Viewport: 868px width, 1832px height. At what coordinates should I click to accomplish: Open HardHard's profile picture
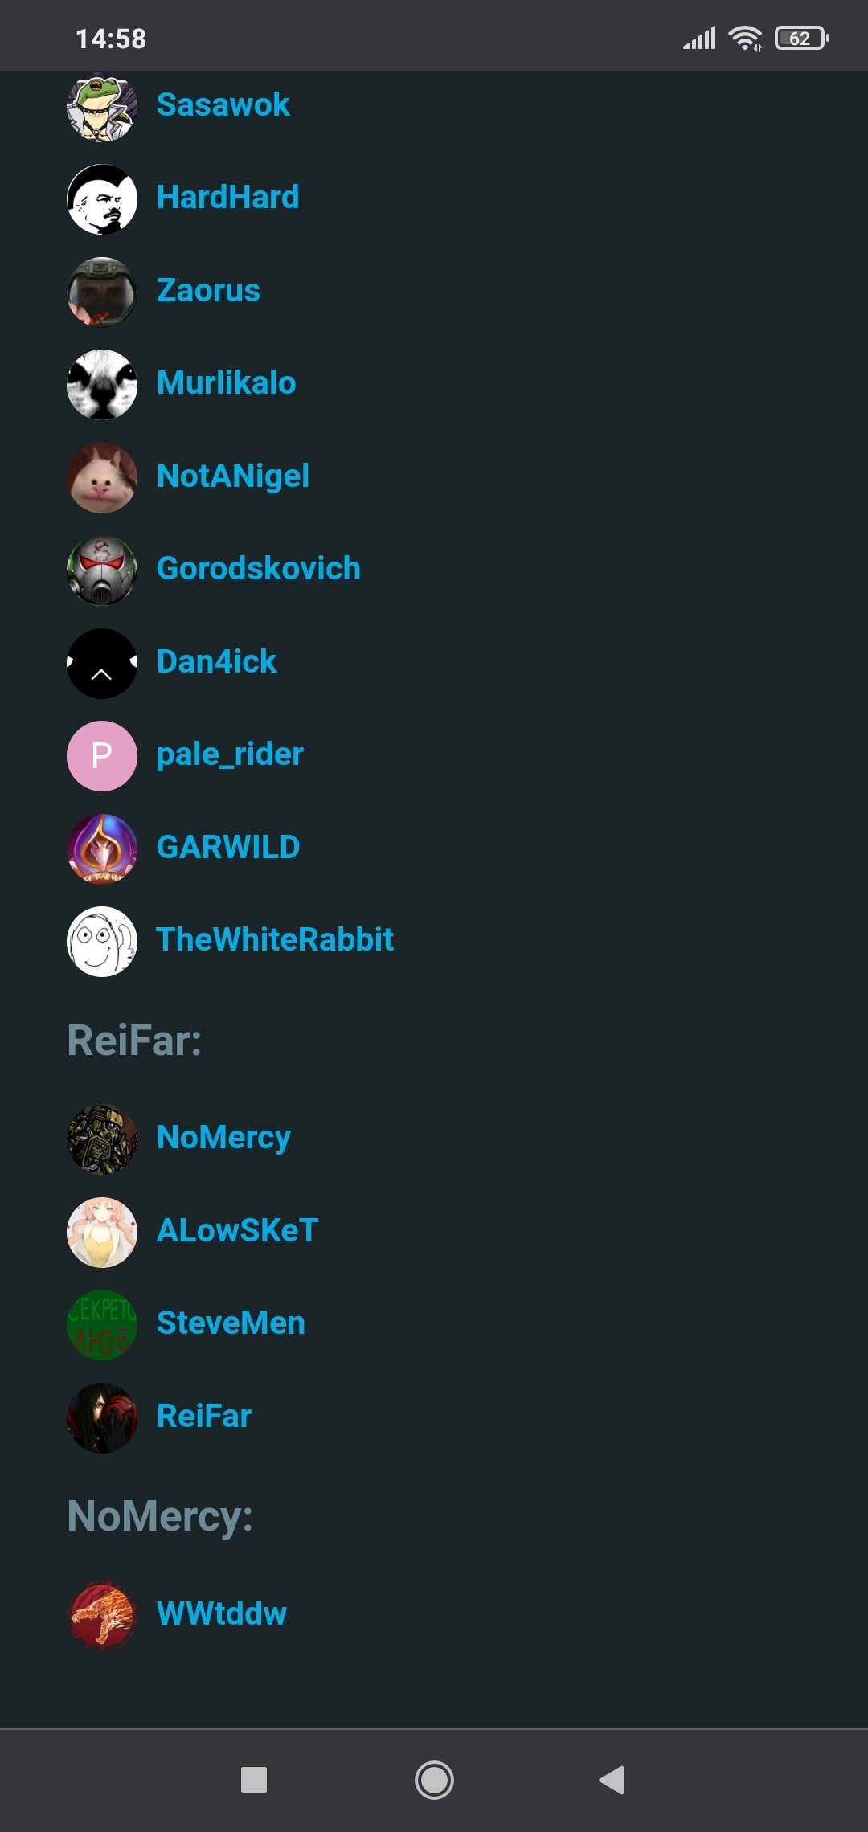click(x=102, y=199)
